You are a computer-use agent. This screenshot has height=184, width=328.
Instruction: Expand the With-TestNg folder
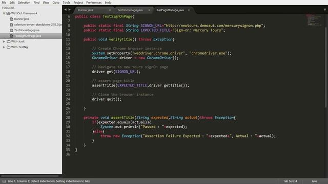tap(4, 47)
